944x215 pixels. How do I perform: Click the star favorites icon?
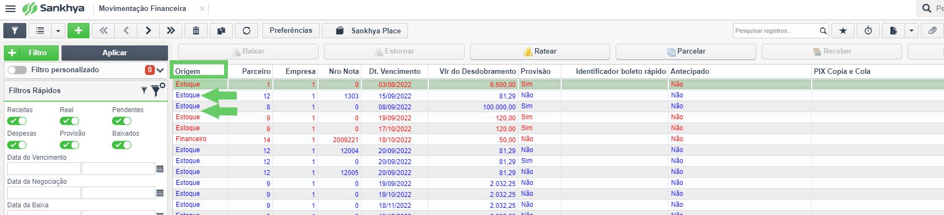(x=843, y=31)
